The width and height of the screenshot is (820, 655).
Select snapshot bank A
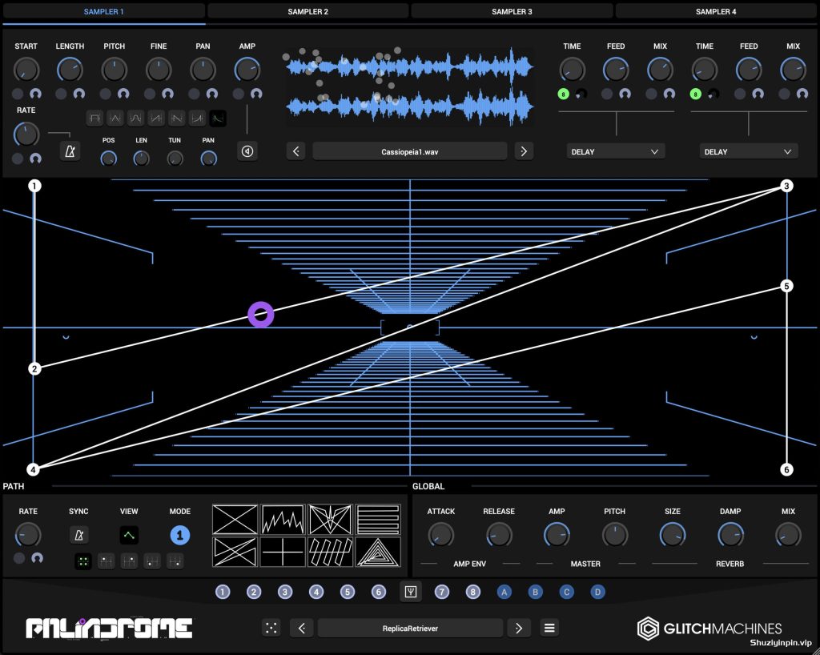pos(504,592)
